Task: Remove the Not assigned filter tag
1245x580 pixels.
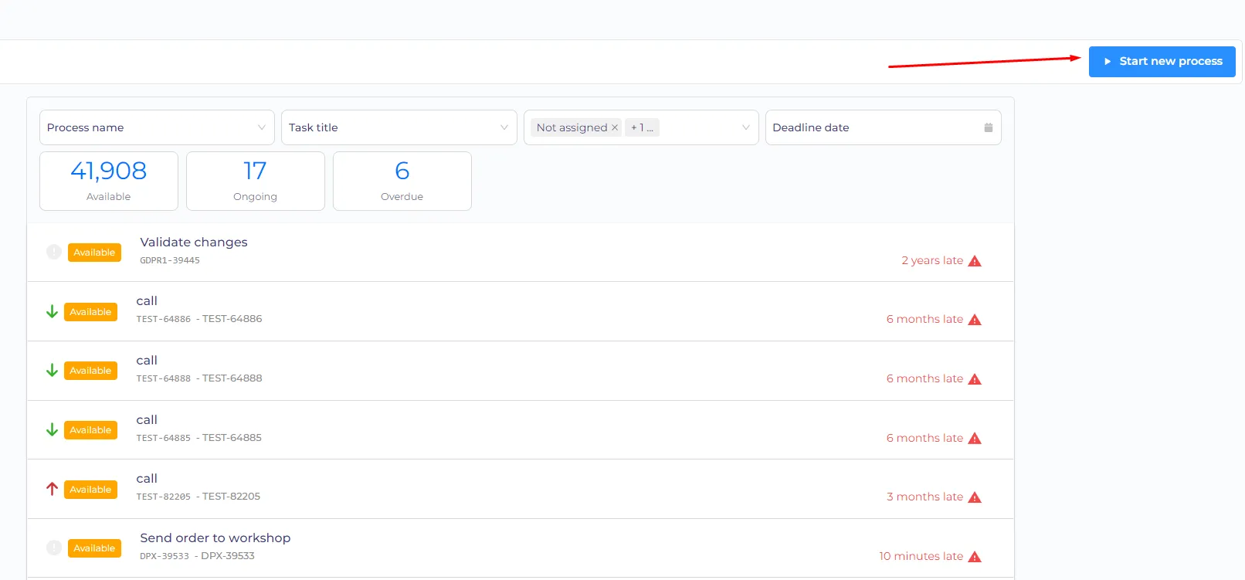Action: point(615,127)
